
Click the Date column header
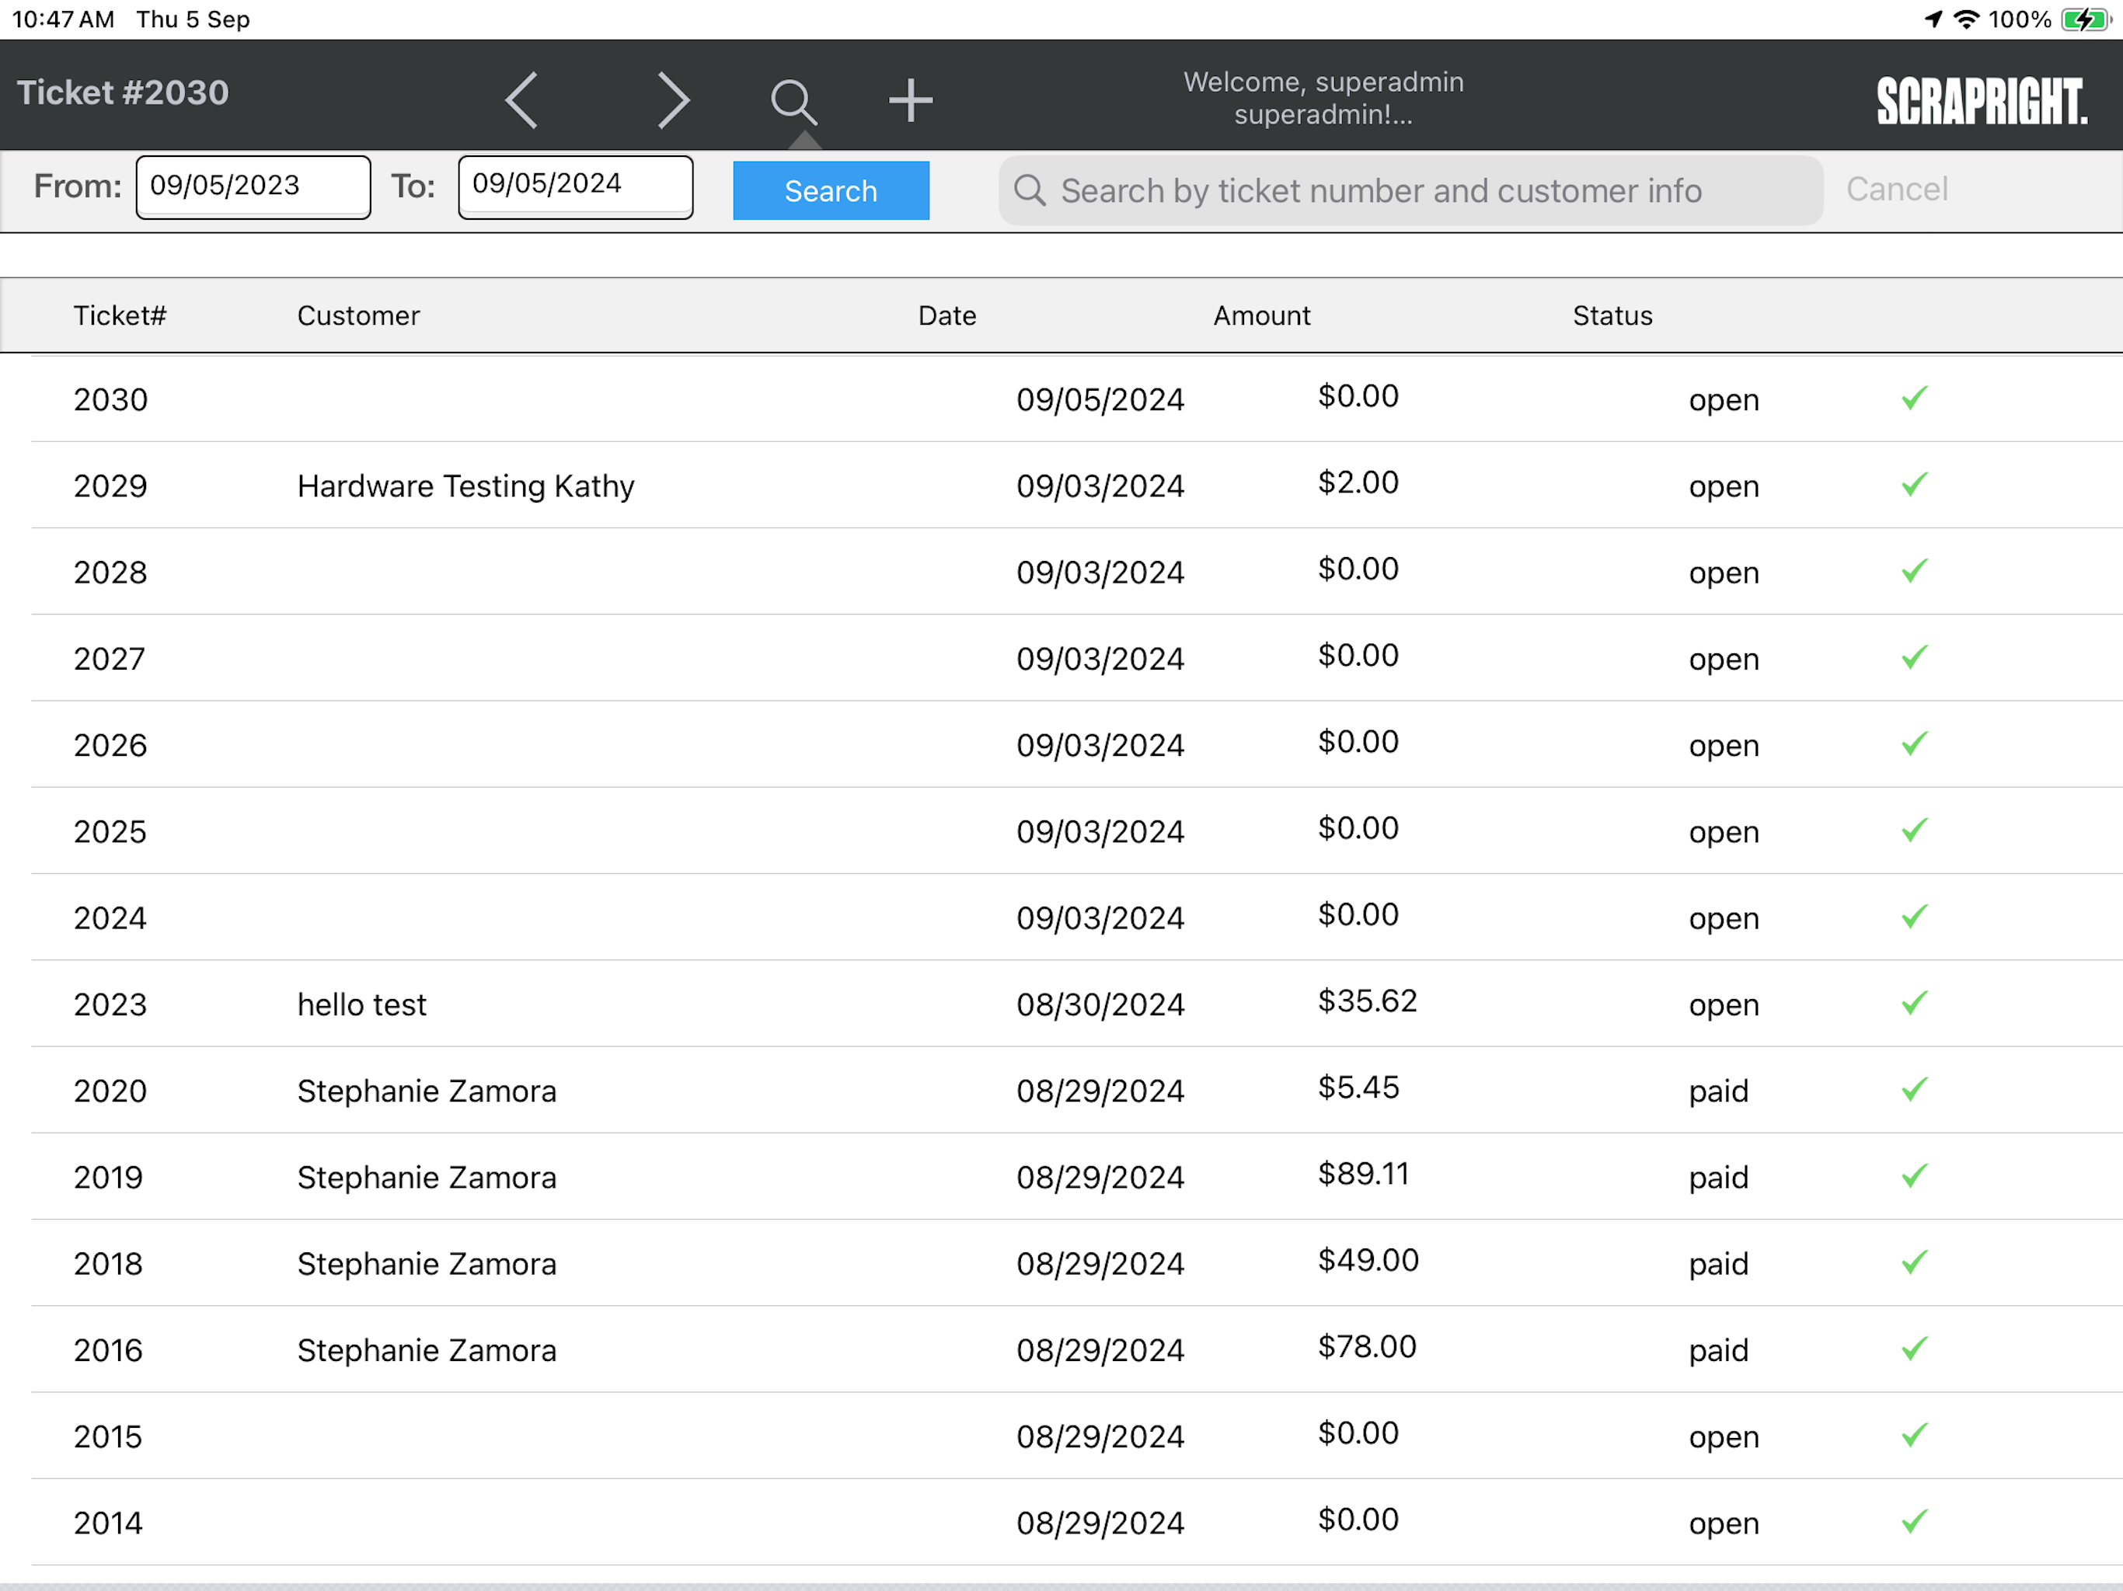pyautogui.click(x=946, y=315)
